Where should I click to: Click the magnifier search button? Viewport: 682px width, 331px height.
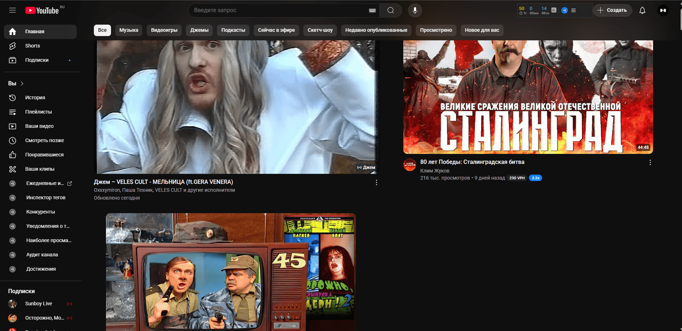point(391,10)
